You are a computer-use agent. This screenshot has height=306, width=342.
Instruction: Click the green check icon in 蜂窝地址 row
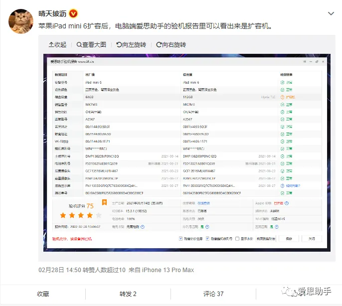click(x=282, y=134)
